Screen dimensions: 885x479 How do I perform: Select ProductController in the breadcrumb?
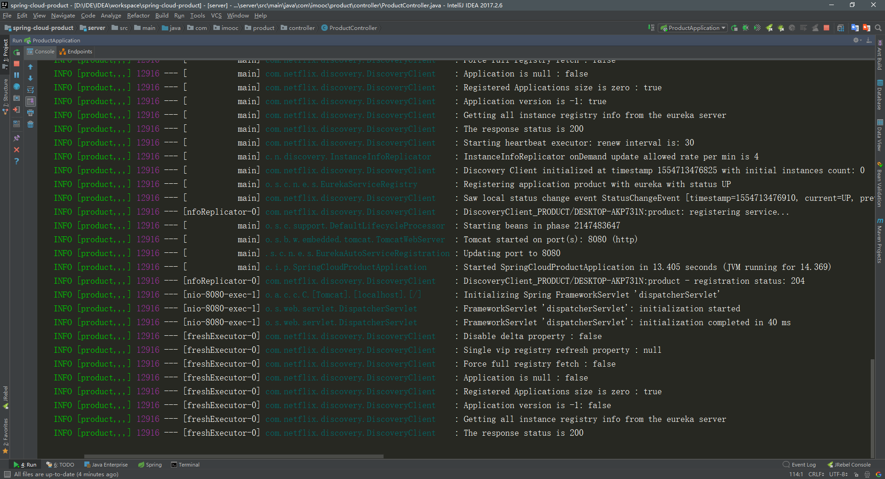(x=349, y=28)
